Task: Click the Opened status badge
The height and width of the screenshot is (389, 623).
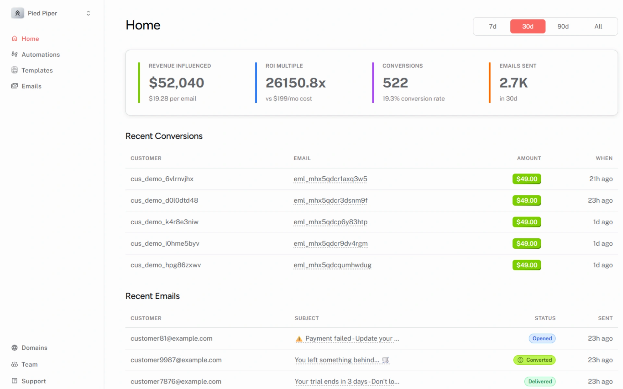Action: (542, 338)
